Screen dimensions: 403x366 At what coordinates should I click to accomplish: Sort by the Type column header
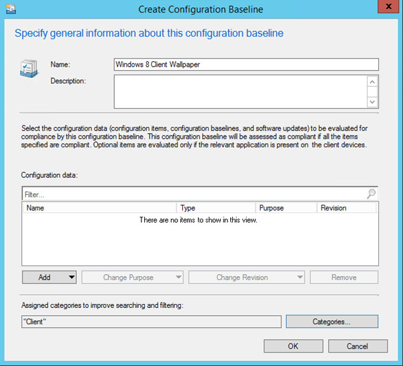coord(216,208)
